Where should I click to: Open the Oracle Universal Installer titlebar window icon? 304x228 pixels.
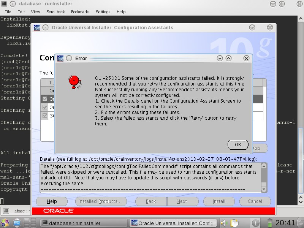point(37,27)
